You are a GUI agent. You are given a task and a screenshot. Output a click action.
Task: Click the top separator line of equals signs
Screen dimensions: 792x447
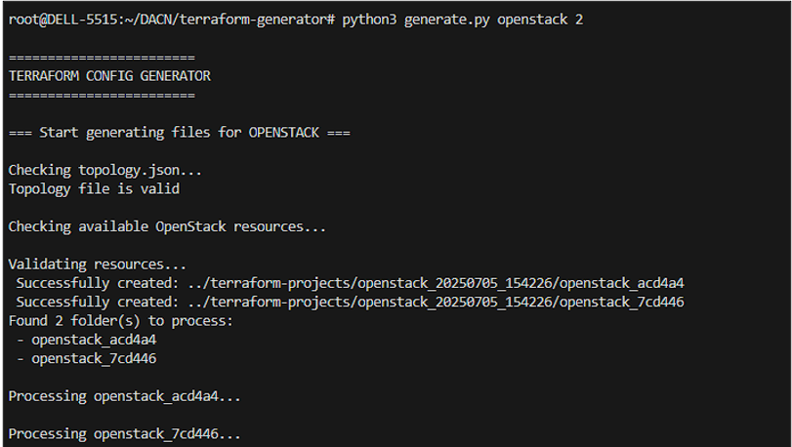(102, 58)
